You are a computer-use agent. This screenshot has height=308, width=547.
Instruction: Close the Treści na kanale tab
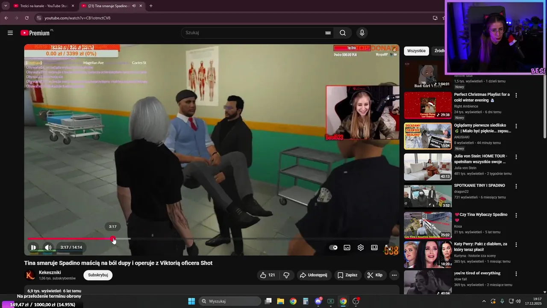click(73, 6)
